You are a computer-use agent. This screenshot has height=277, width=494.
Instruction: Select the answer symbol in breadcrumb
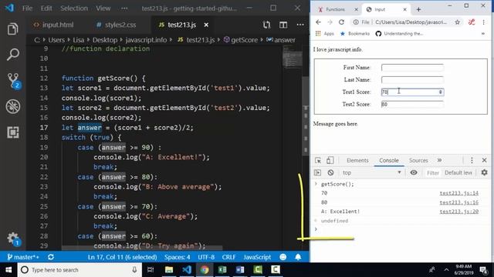pyautogui.click(x=281, y=40)
